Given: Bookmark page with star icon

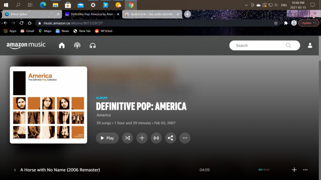Looking at the screenshot, I should 276,23.
